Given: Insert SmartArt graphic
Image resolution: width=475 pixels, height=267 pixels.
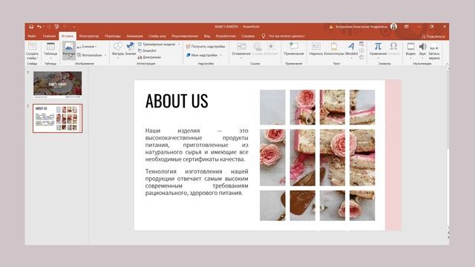Looking at the screenshot, I should pos(147,50).
